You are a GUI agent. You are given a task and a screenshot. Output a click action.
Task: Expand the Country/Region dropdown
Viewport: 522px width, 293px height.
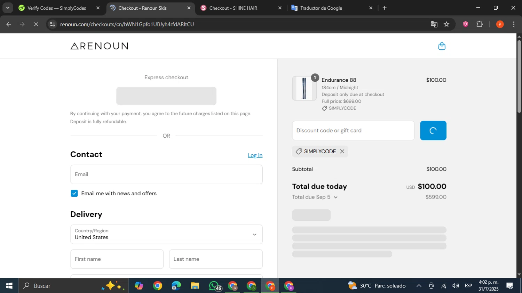click(166, 234)
